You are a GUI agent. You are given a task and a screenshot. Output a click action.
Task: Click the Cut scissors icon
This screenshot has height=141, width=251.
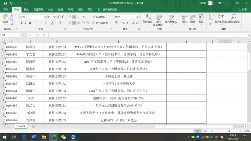click(x=12, y=16)
